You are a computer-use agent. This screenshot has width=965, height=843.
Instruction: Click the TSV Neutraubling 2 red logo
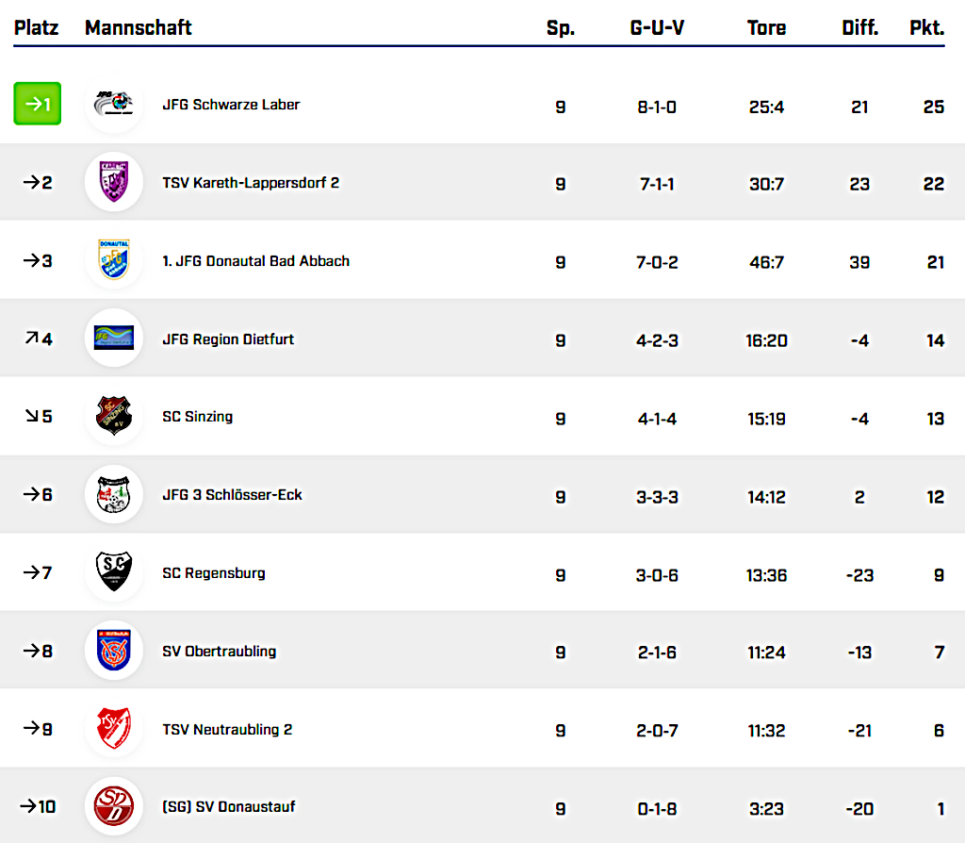tap(114, 729)
